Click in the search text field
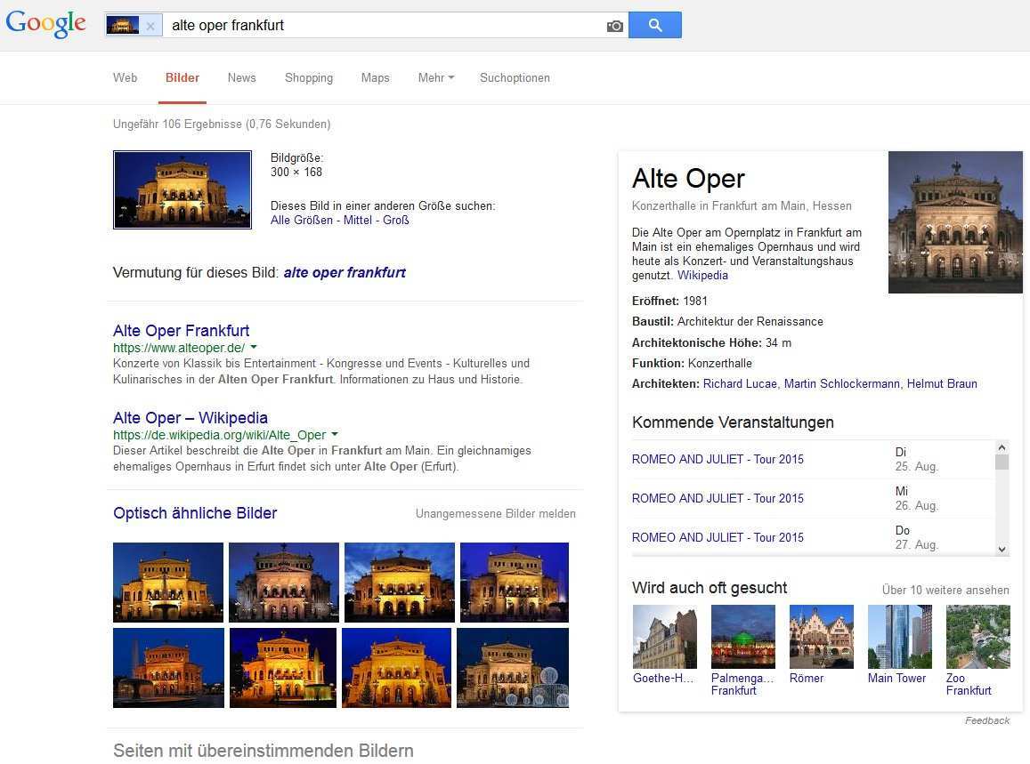Viewport: 1030px width, 764px height. (x=383, y=26)
